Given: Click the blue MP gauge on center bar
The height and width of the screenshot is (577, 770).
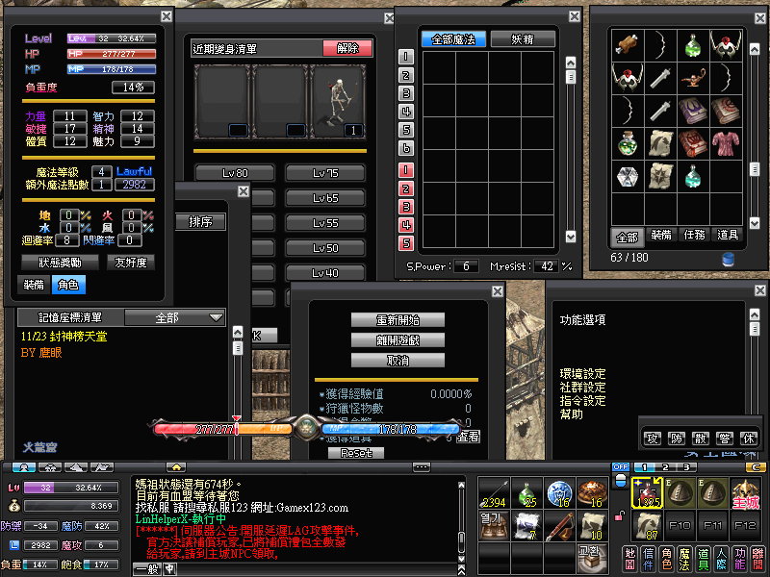Looking at the screenshot, I should tap(391, 429).
